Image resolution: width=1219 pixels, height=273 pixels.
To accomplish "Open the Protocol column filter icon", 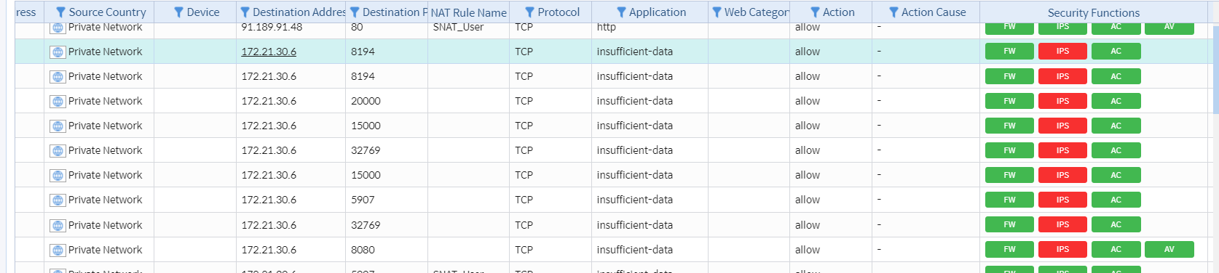I will [x=530, y=12].
